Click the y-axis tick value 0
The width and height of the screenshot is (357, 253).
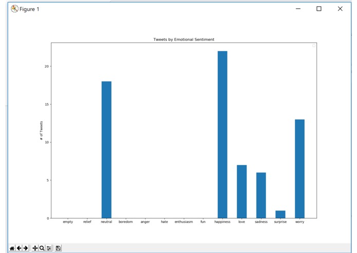coord(48,218)
